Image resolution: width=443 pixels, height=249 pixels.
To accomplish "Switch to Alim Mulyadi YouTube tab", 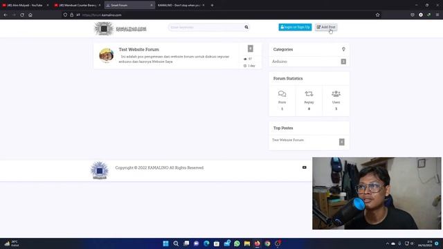I will (25, 5).
